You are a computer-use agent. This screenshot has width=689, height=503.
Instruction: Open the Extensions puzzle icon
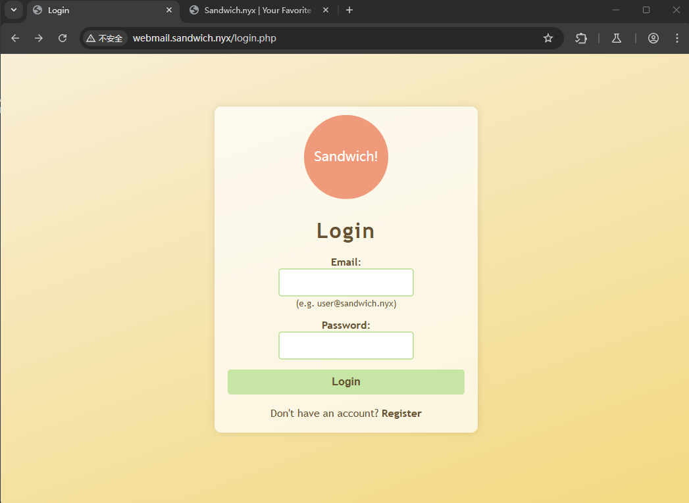[581, 38]
